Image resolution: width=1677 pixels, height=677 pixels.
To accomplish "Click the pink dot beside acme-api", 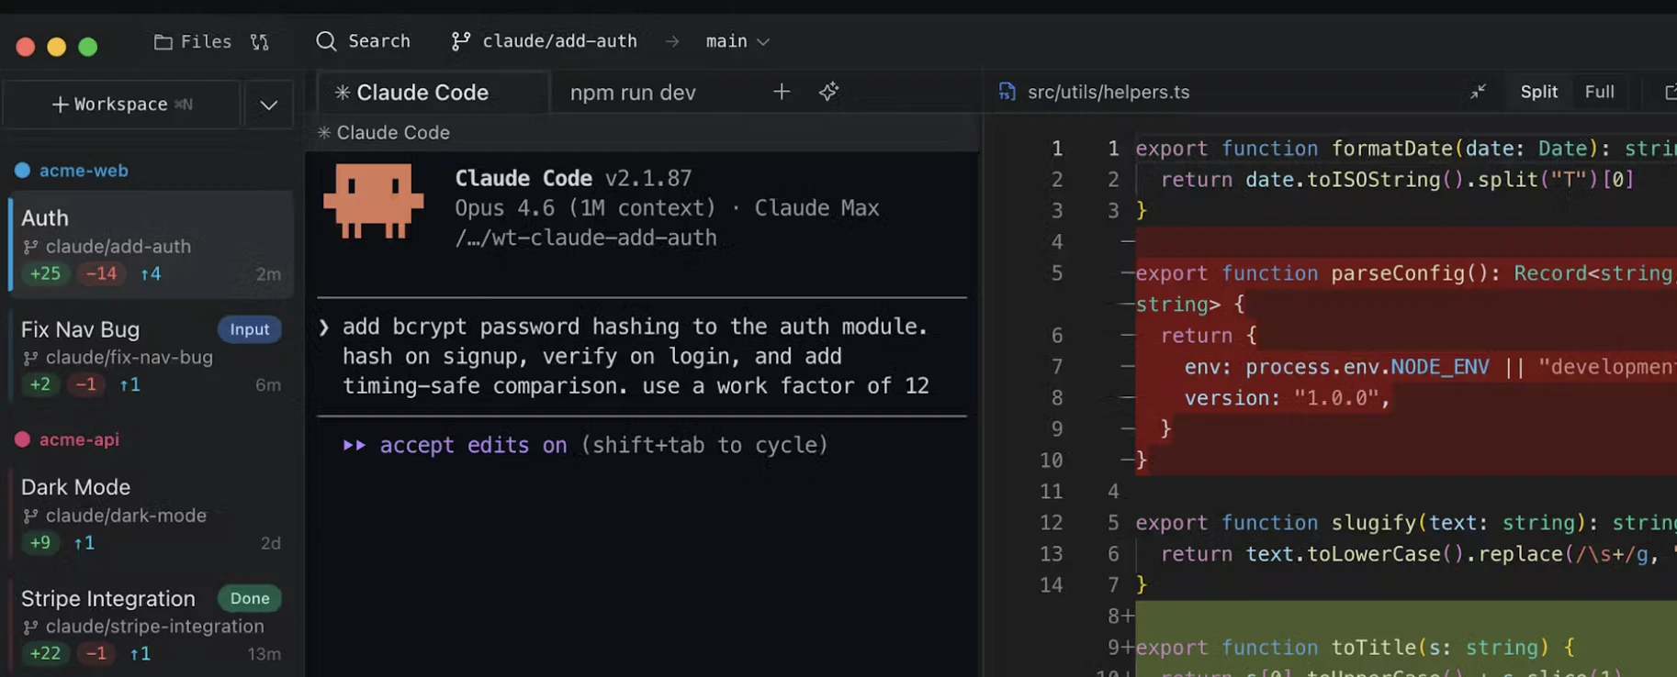I will tap(22, 439).
